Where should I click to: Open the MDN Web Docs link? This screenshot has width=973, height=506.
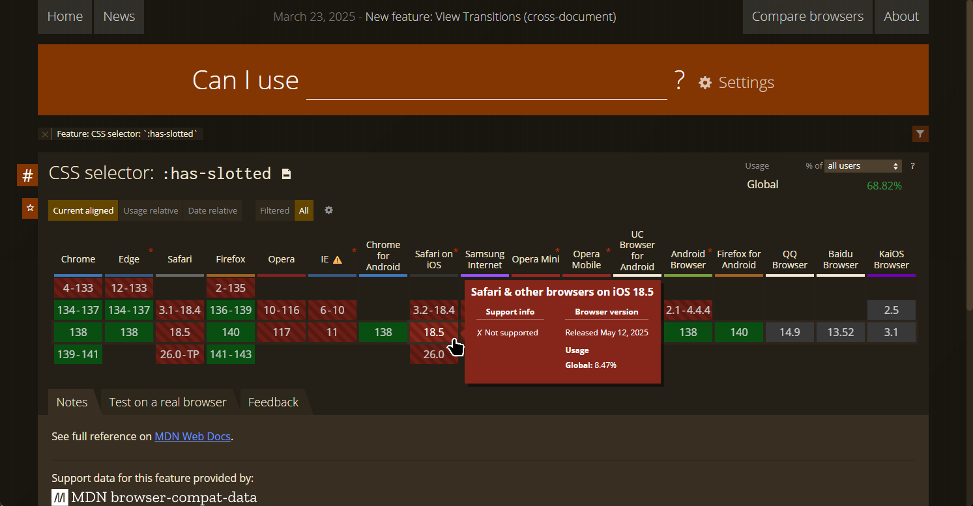pos(192,436)
